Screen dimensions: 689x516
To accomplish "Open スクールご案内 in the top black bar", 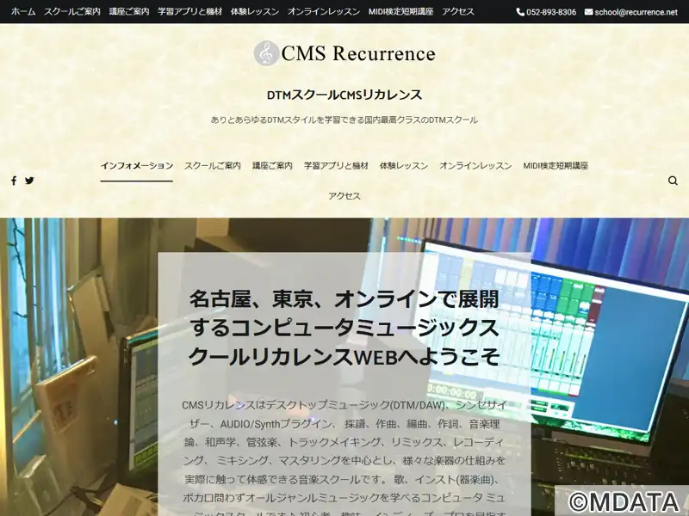I will tap(72, 12).
